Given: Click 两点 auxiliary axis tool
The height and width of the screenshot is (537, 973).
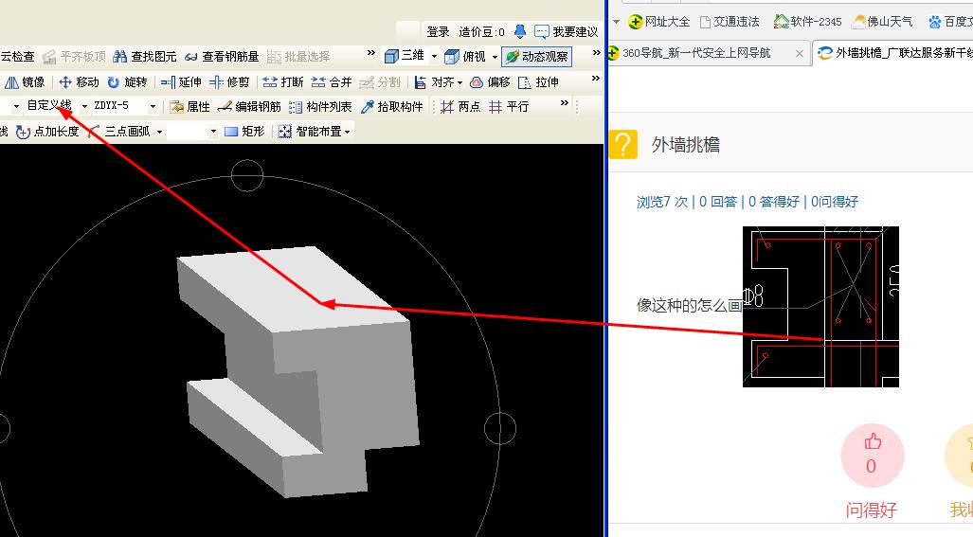Looking at the screenshot, I should [460, 107].
